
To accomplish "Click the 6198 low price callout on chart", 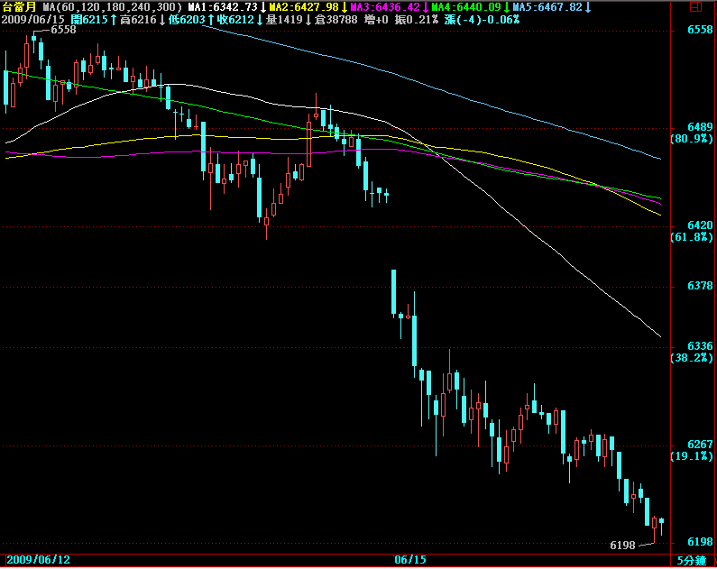I will [x=623, y=546].
